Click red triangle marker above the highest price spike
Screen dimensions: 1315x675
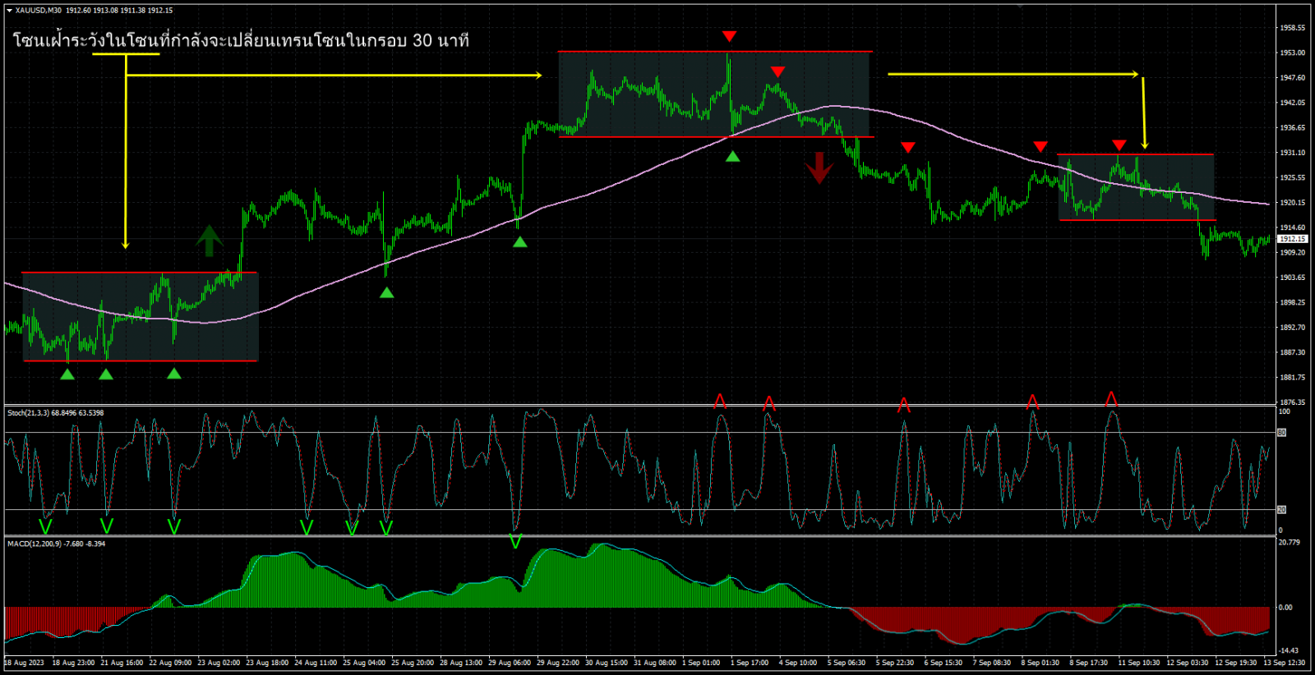pyautogui.click(x=729, y=36)
